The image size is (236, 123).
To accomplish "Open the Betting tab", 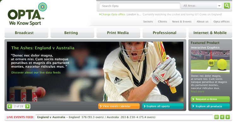I will click(x=72, y=33).
